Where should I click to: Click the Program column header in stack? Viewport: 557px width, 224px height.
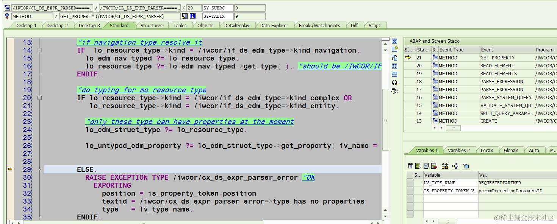click(545, 50)
